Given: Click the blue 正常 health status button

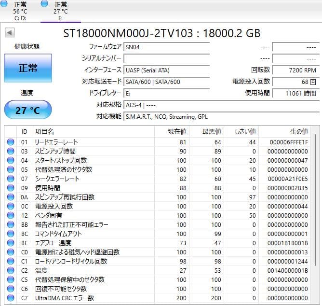Looking at the screenshot, I should (x=28, y=68).
